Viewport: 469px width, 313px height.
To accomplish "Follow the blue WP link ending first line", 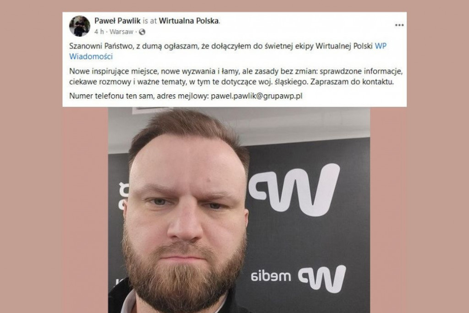I will point(381,46).
